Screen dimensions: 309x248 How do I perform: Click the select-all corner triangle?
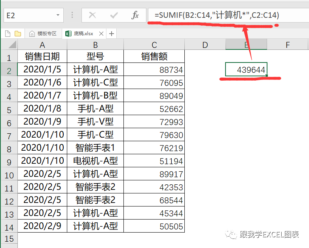coord(12,45)
